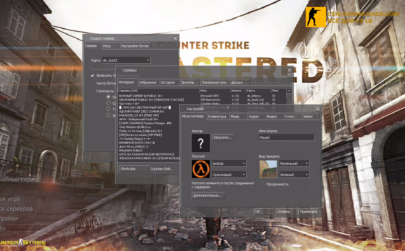Click the Загрузить... avatar button
The height and width of the screenshot is (251, 405).
[223, 138]
